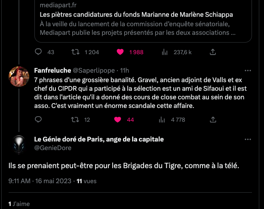
Task: Open Le Génie doré de Paris profile name
Action: click(x=98, y=139)
